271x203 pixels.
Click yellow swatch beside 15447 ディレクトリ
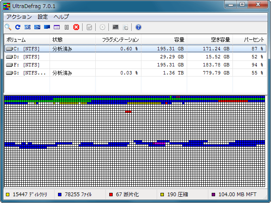pyautogui.click(x=8, y=195)
